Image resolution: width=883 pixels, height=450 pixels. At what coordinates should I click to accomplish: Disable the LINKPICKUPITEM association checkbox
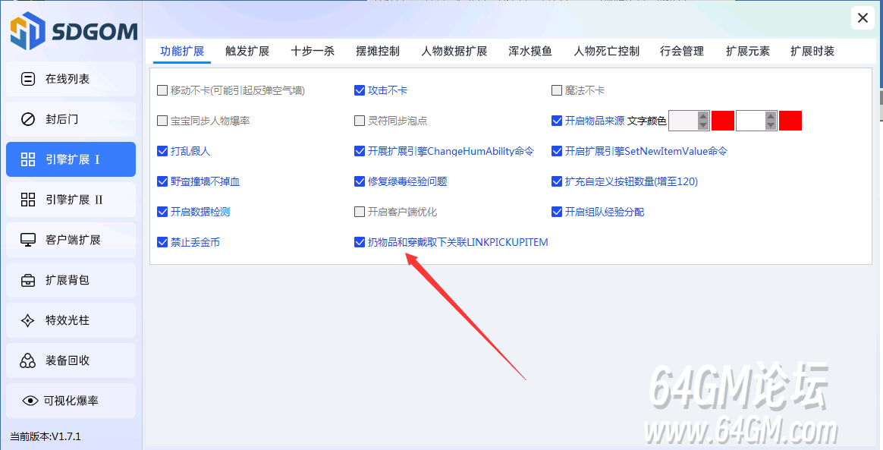tap(360, 242)
